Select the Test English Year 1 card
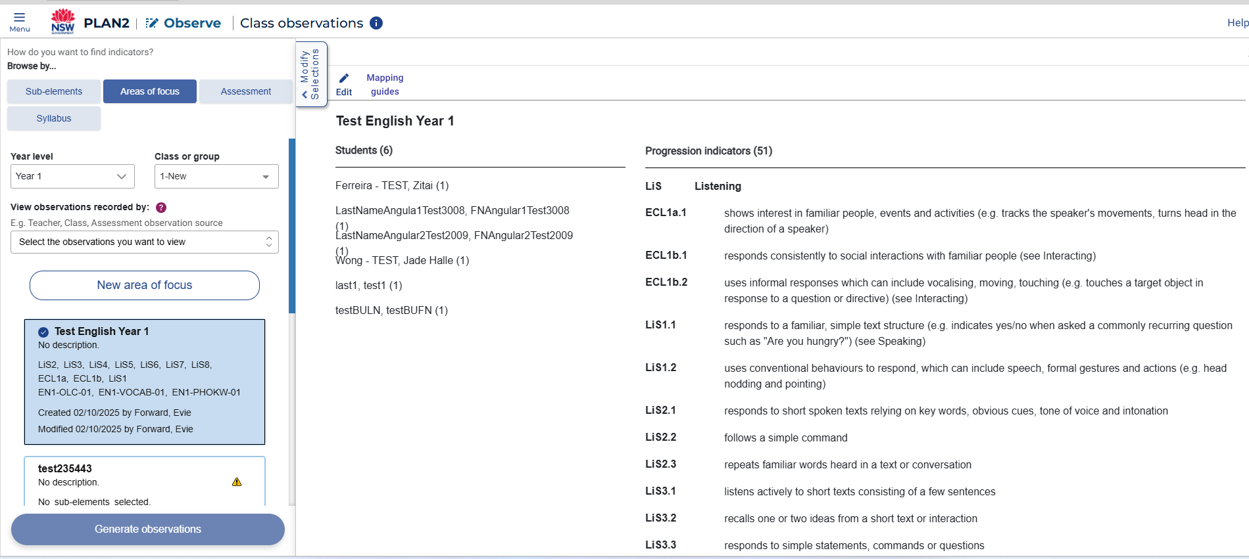 click(145, 382)
